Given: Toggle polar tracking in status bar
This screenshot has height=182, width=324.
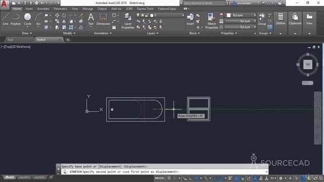Looking at the screenshot, I should (x=196, y=178).
